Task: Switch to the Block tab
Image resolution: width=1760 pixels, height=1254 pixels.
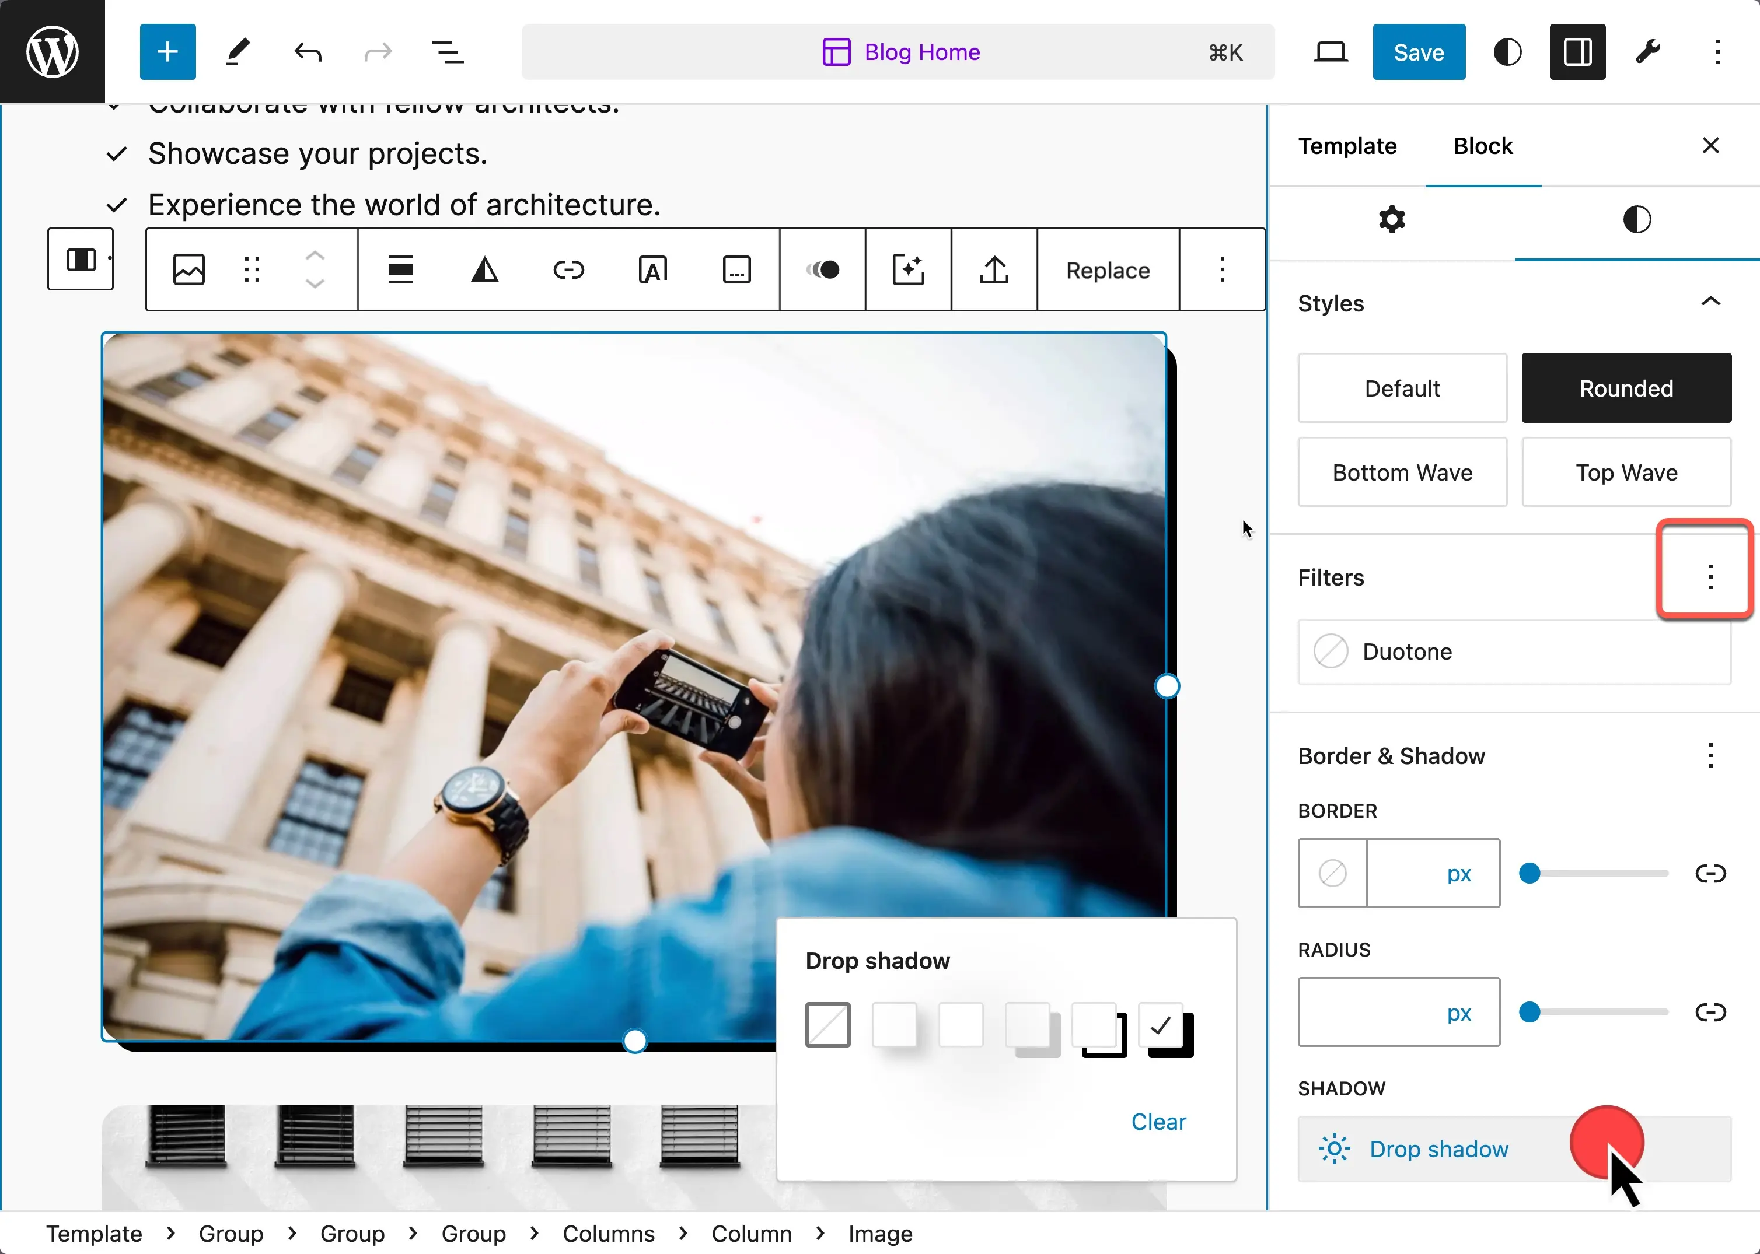Action: (1483, 145)
